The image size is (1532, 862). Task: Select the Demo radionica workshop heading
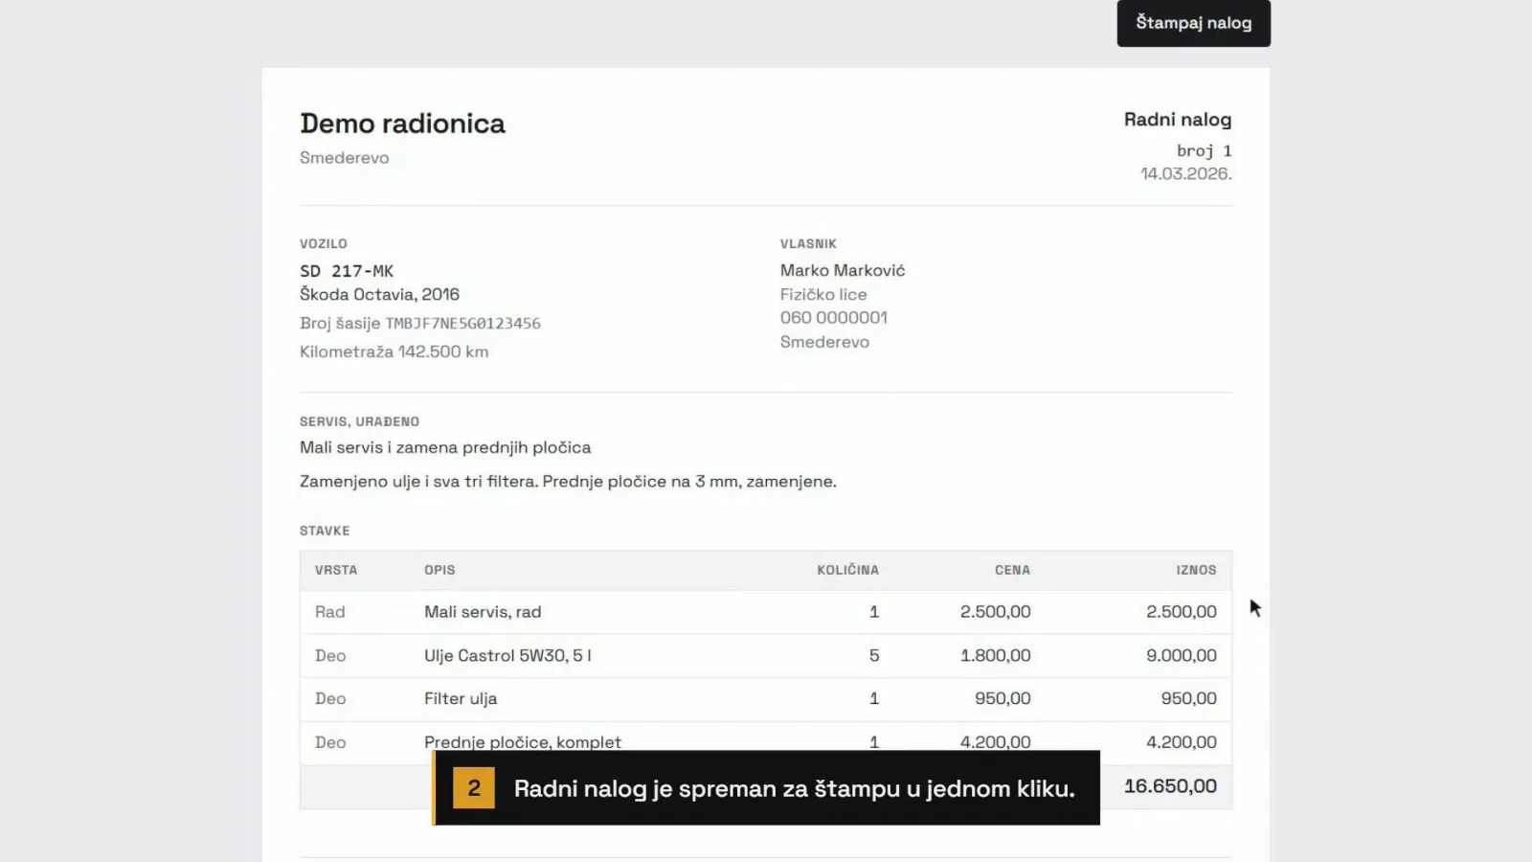[402, 124]
